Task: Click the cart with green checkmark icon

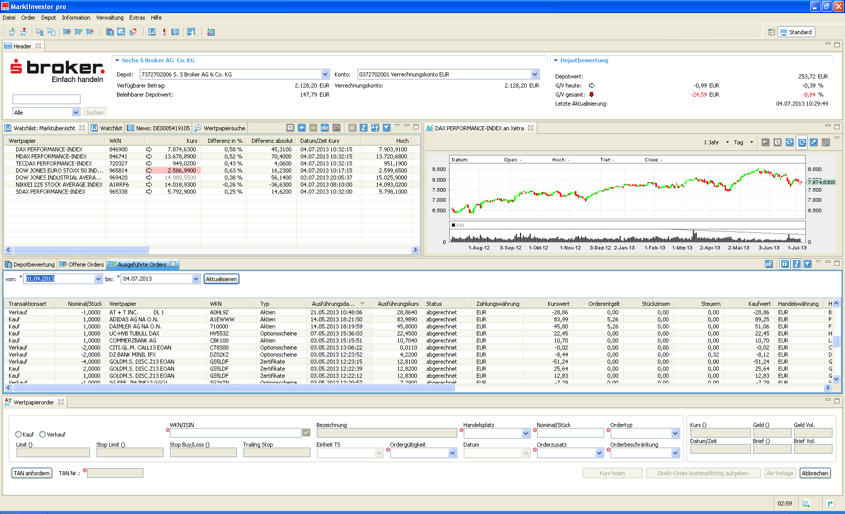Action: [x=78, y=32]
